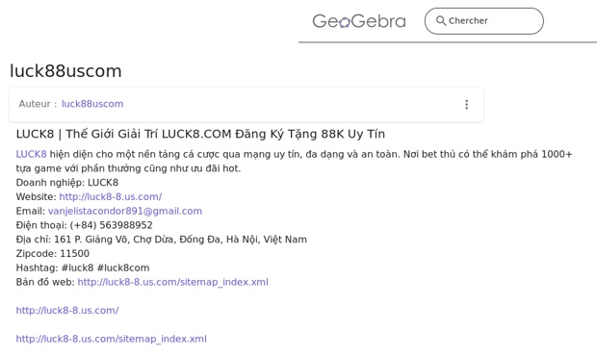Viewport: 597px width, 356px height.
Task: Click the Địa chỉ address line
Action: tap(162, 240)
